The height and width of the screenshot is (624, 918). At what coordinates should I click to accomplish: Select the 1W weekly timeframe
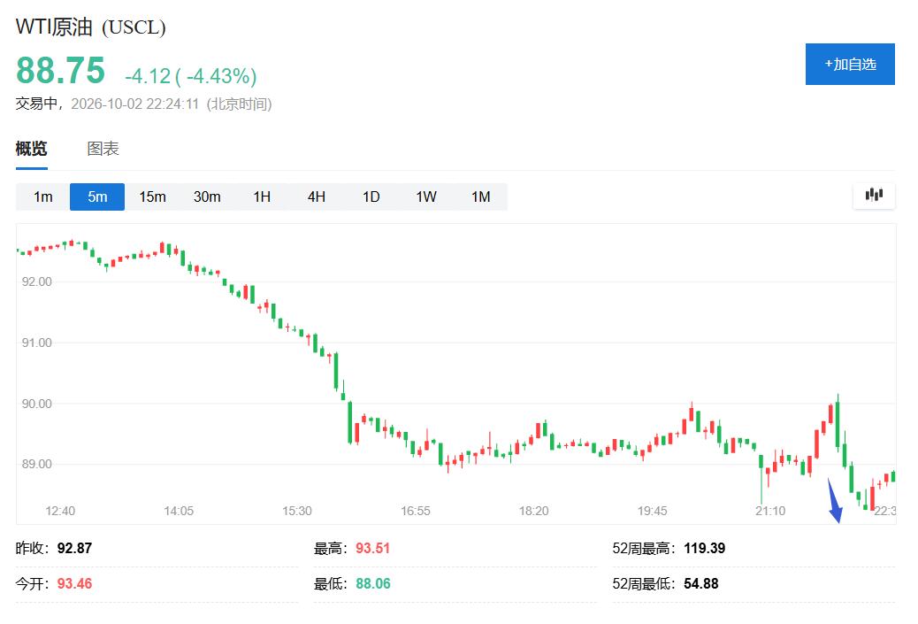pyautogui.click(x=426, y=196)
